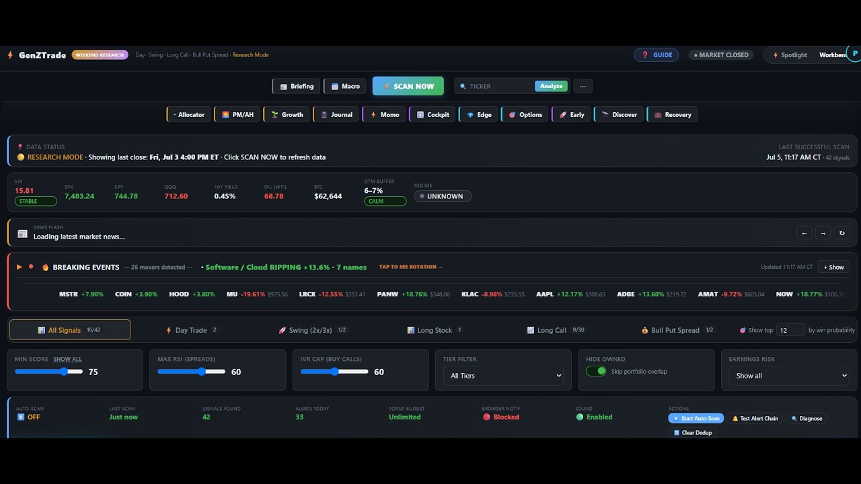Click the profile avatar P icon

click(855, 54)
